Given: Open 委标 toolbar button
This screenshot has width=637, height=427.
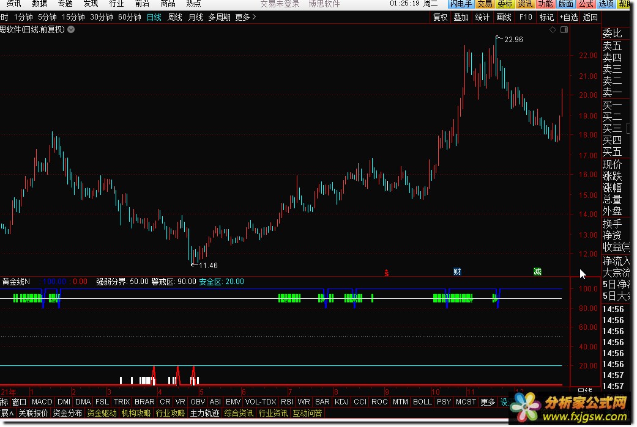Looking at the screenshot, I should pos(505,4).
